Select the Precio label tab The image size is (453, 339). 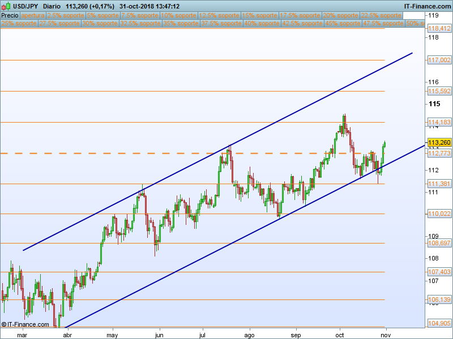click(10, 16)
